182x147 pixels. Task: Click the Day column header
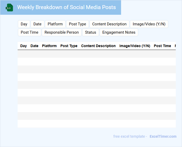tap(24, 46)
